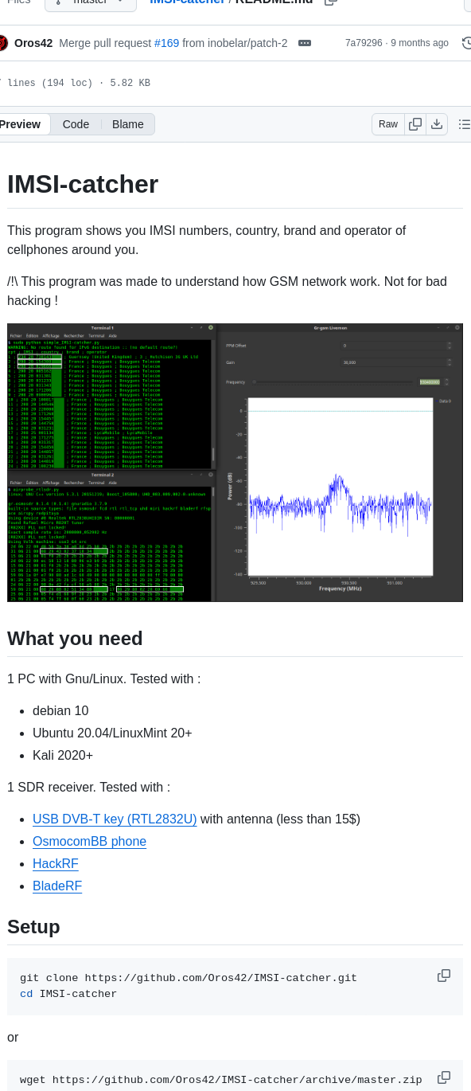Copy the wget command code block
This screenshot has height=1091, width=471.
(x=444, y=1077)
